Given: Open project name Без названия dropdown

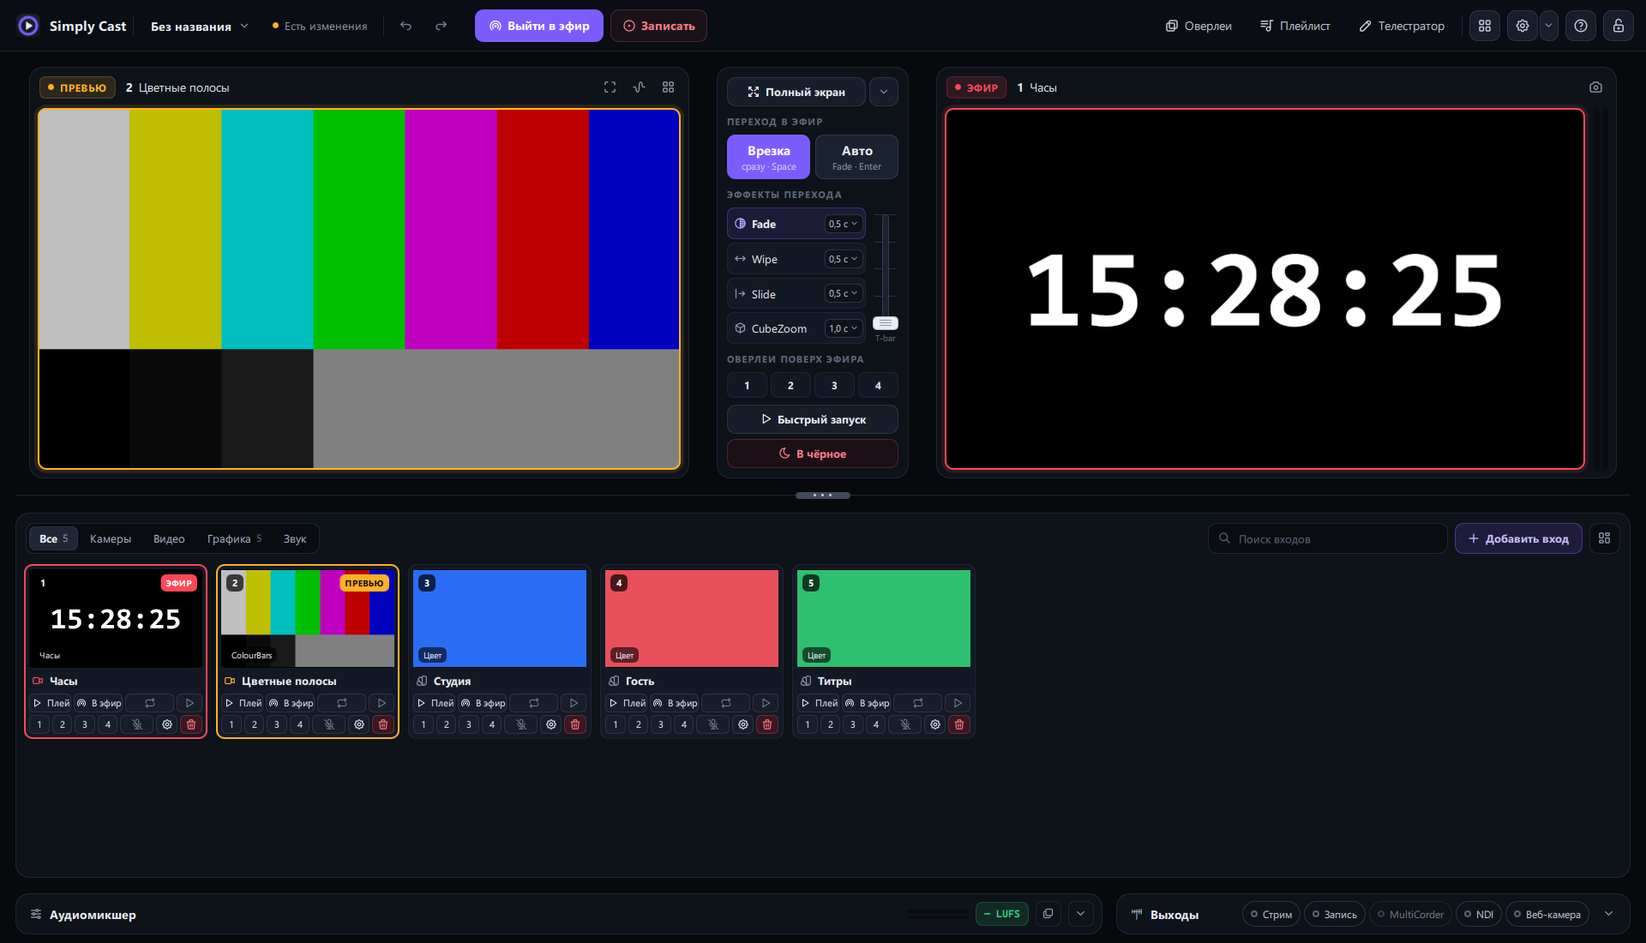Looking at the screenshot, I should click(x=200, y=27).
